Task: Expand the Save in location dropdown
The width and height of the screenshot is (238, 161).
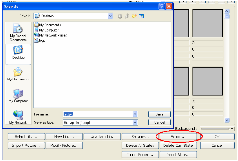Action: (110, 16)
